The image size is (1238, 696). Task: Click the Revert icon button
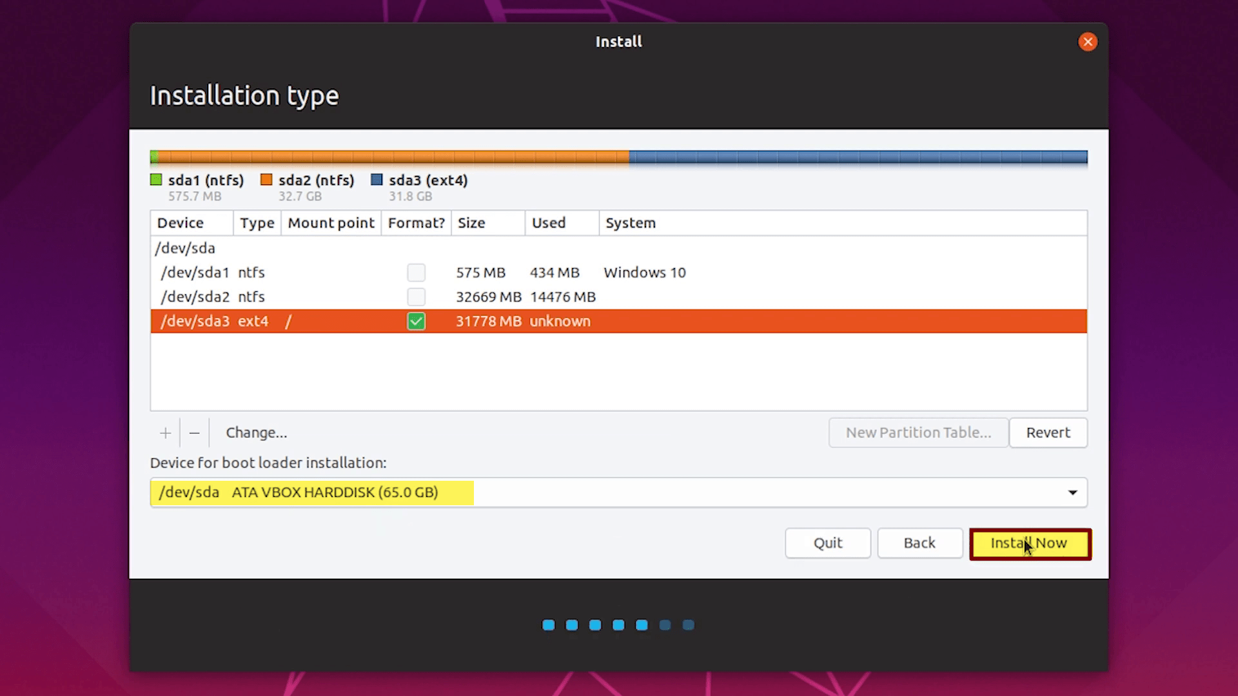tap(1048, 432)
